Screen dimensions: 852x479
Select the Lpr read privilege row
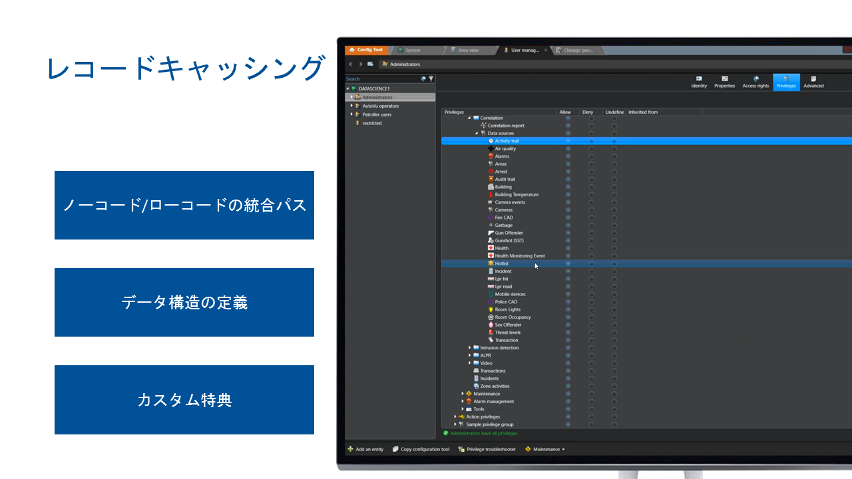pyautogui.click(x=646, y=287)
